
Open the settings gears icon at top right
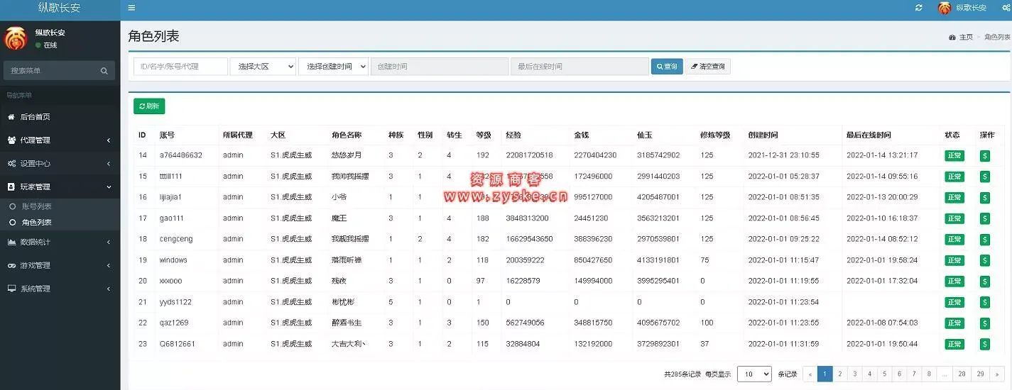(x=1006, y=8)
